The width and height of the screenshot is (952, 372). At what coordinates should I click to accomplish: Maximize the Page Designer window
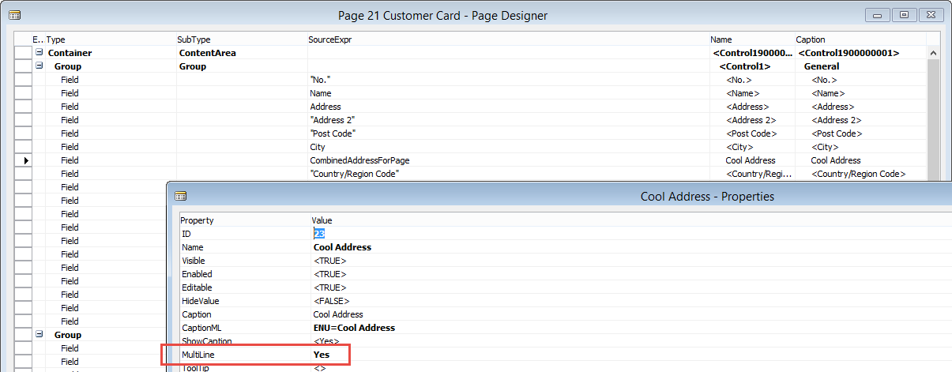pyautogui.click(x=905, y=15)
